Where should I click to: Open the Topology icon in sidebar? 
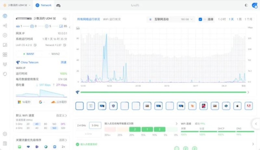(5, 25)
